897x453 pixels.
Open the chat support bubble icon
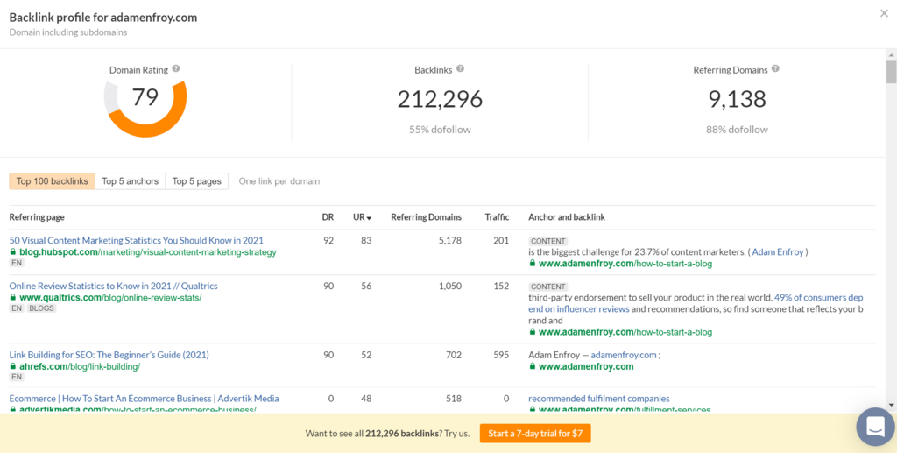[x=874, y=427]
